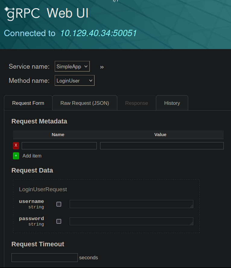Select the Request Form tab
Image resolution: width=231 pixels, height=268 pixels.
pos(28,103)
